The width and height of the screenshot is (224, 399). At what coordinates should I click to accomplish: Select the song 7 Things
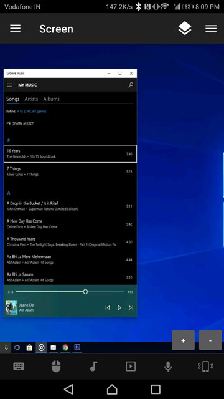pos(70,171)
